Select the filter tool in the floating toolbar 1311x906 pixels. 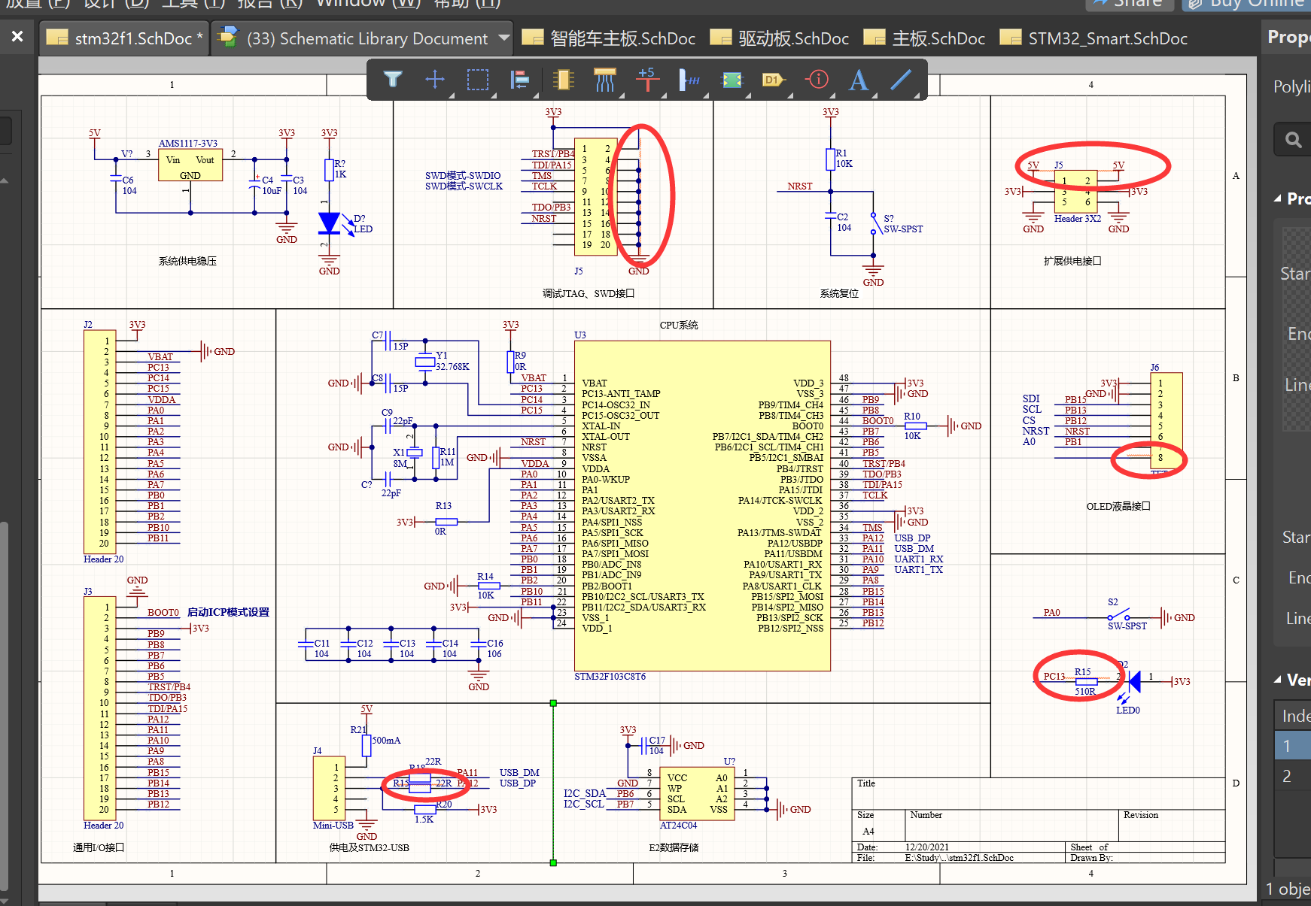[393, 79]
